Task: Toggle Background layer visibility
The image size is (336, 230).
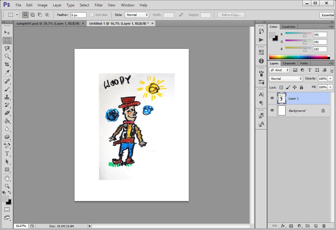Action: pyautogui.click(x=272, y=111)
